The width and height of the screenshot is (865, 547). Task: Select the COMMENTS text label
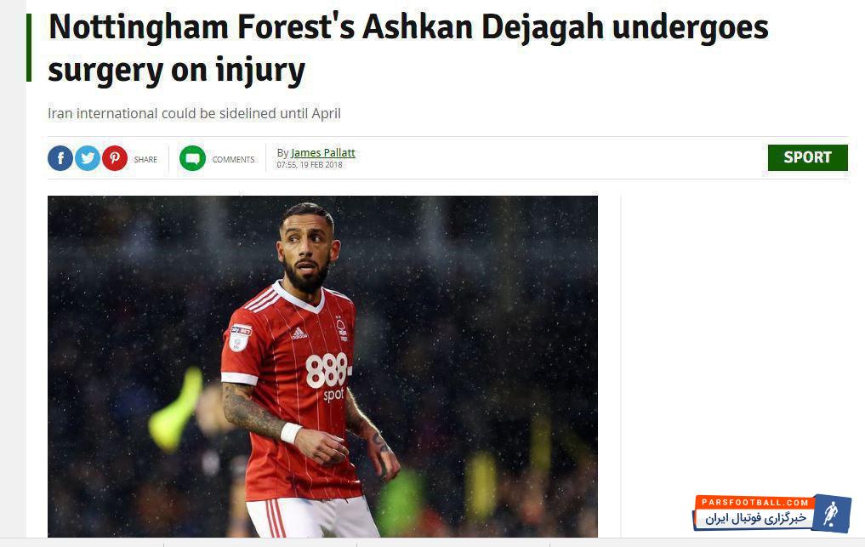tap(233, 160)
